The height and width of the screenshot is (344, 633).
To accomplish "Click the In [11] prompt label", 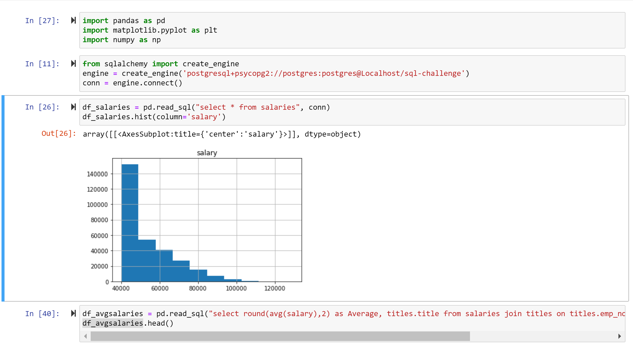I will 42,64.
